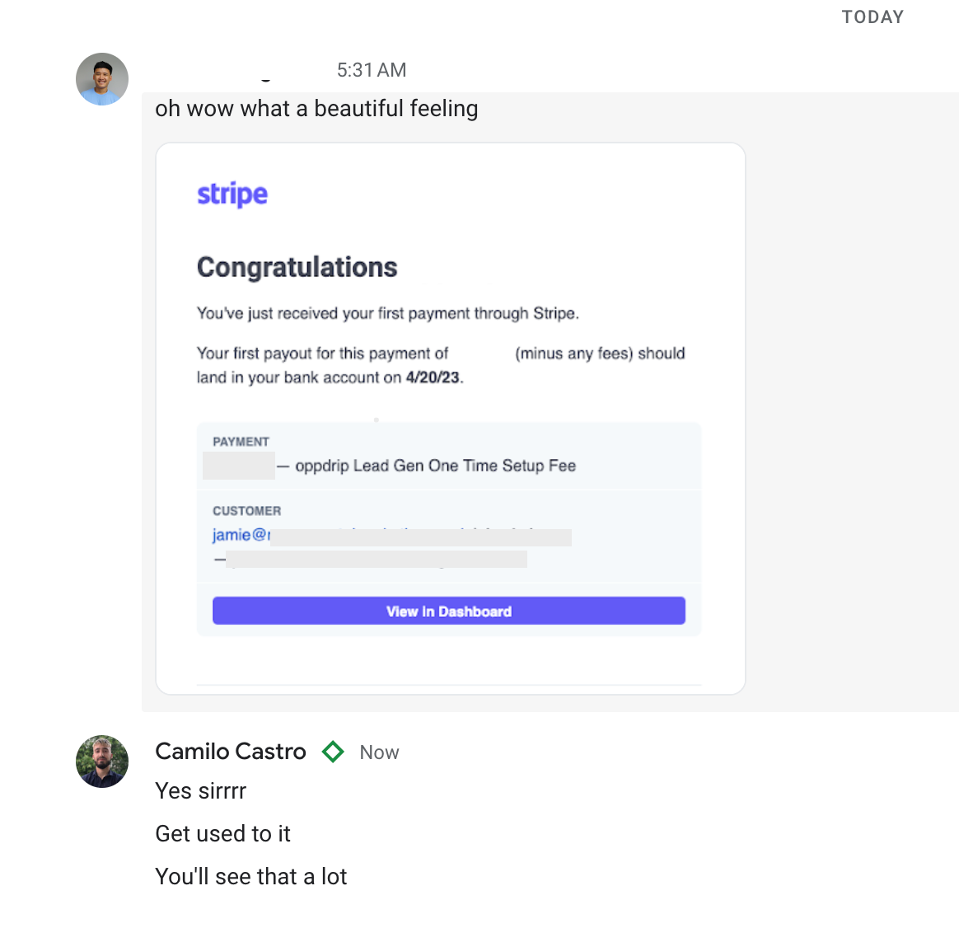Click the Camilo Castro sender name
The image size is (959, 928).
231,751
